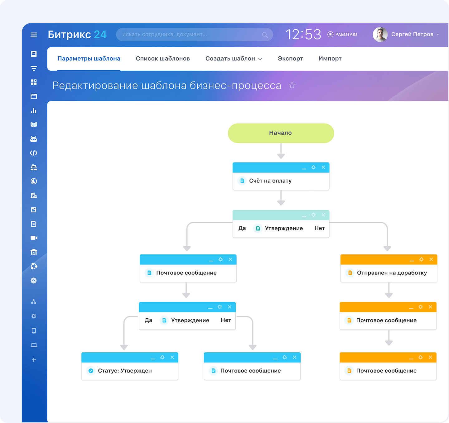
Task: Open the funnel icon in sidebar
Action: click(x=34, y=68)
